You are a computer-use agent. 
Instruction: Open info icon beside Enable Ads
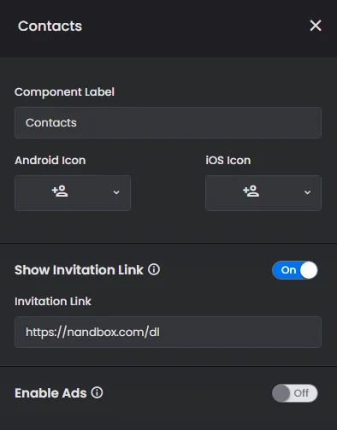coord(97,392)
